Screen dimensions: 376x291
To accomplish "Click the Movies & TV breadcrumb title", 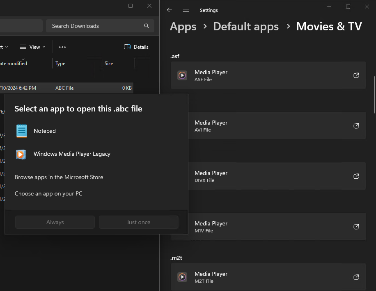I will click(x=329, y=27).
